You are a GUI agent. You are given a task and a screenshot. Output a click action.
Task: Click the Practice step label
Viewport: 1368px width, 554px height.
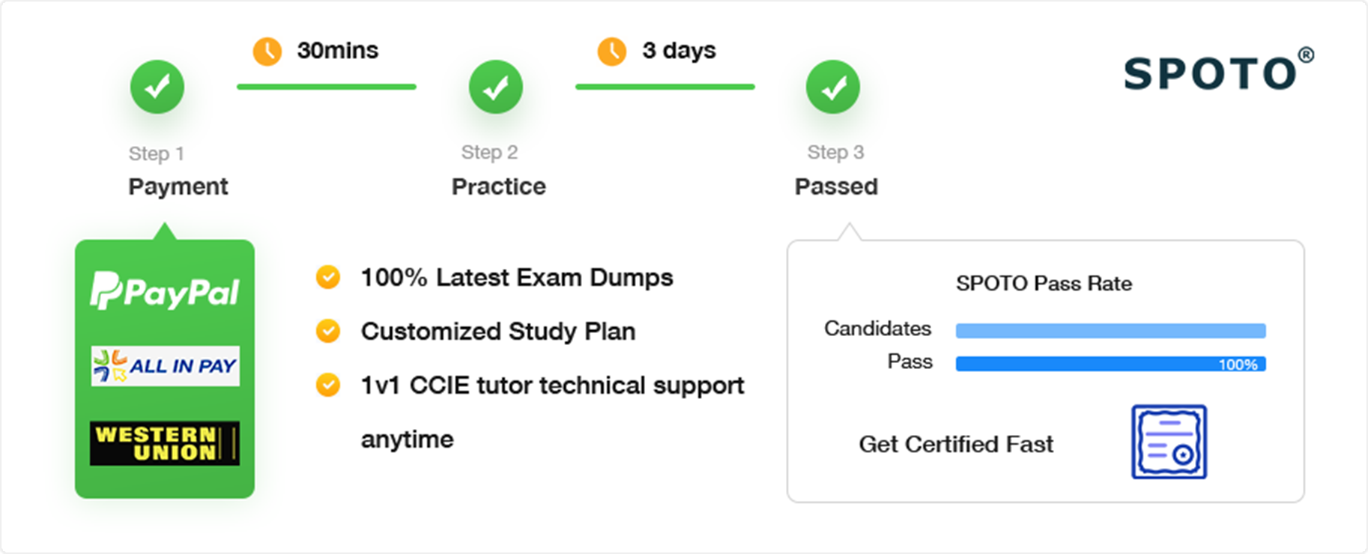coord(499,186)
